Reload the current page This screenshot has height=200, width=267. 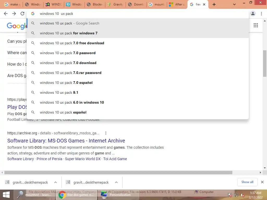coord(22,14)
